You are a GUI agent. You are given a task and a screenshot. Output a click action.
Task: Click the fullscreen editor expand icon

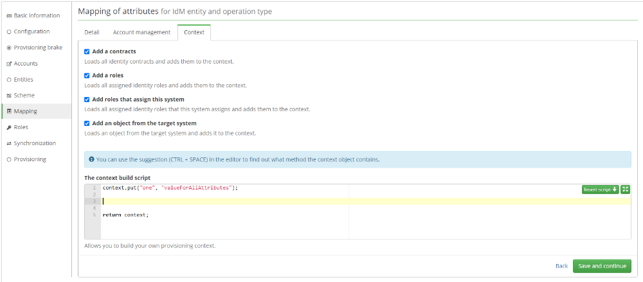pos(625,189)
